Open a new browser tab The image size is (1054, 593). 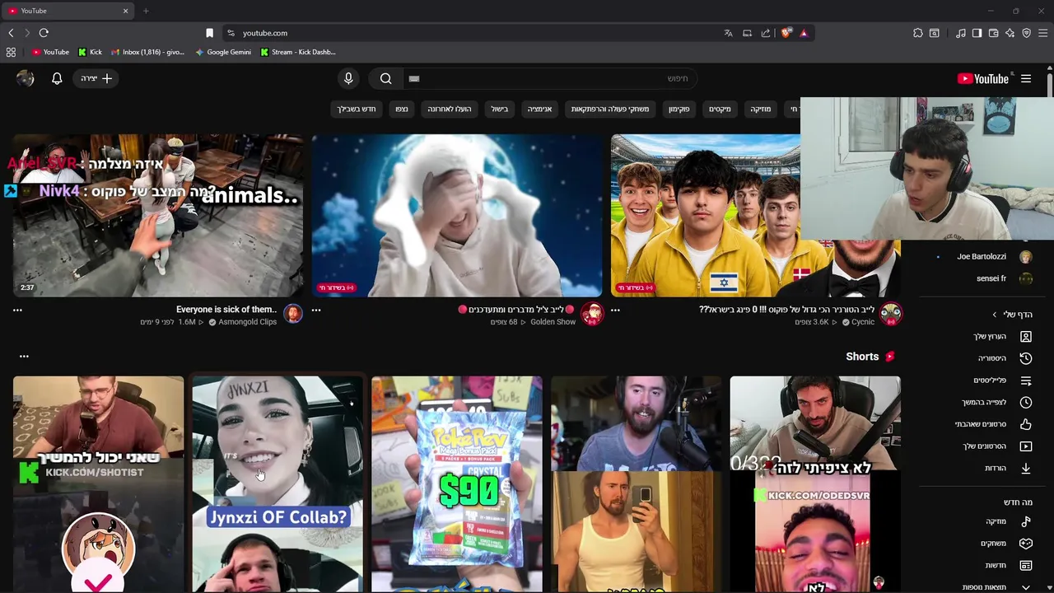[x=146, y=11]
